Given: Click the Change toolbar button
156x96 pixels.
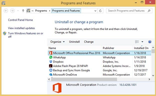Looking at the screenshot, I should coord(89,42).
